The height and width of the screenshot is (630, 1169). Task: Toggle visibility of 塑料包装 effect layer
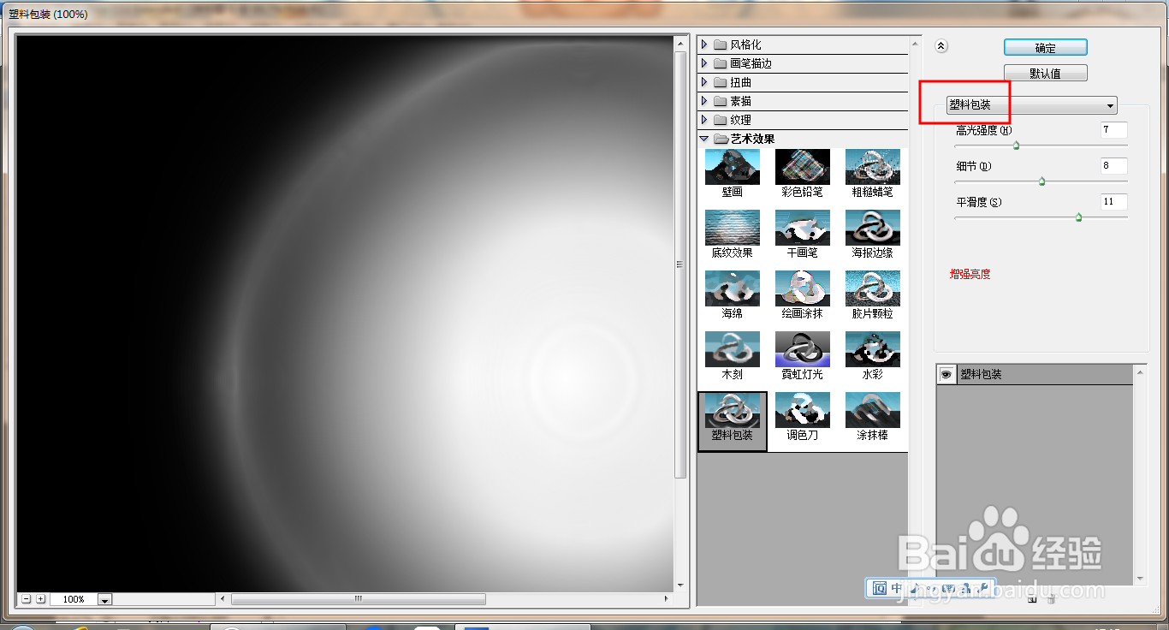(x=946, y=375)
